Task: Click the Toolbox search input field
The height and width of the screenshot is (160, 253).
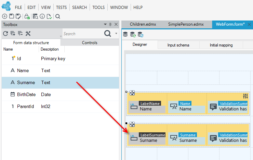Action: coord(83,34)
